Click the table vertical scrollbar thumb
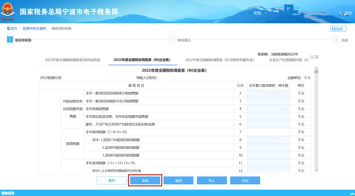Viewport: 355px width, 196px height. tap(316, 72)
